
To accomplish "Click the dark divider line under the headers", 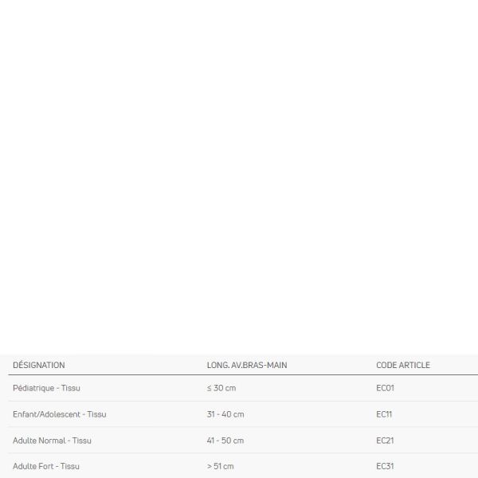I will 243,375.
